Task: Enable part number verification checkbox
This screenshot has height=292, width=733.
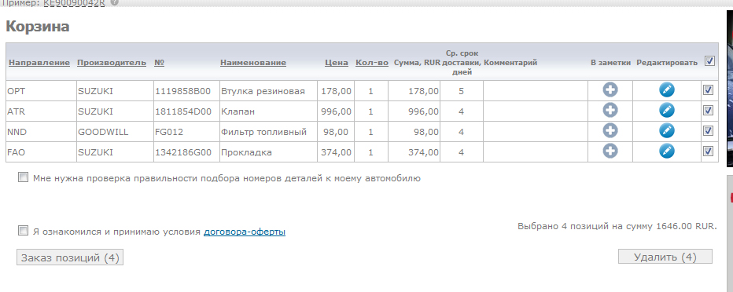Action: [23, 177]
